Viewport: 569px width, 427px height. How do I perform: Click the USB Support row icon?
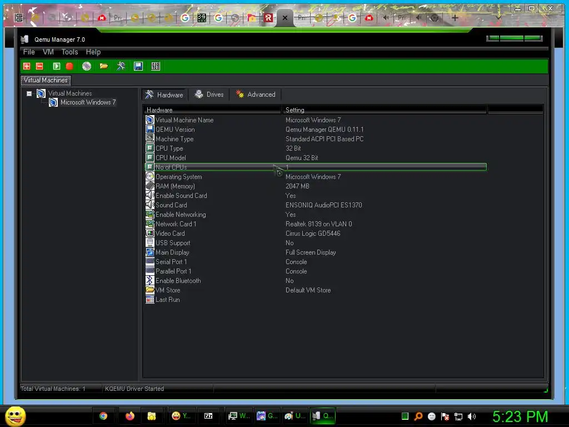tap(150, 242)
